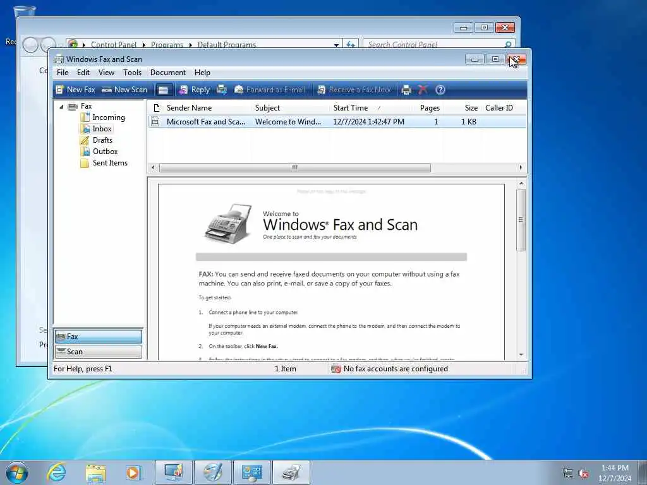647x485 pixels.
Task: Maximize the Windows Fax and Scan window
Action: tap(495, 59)
